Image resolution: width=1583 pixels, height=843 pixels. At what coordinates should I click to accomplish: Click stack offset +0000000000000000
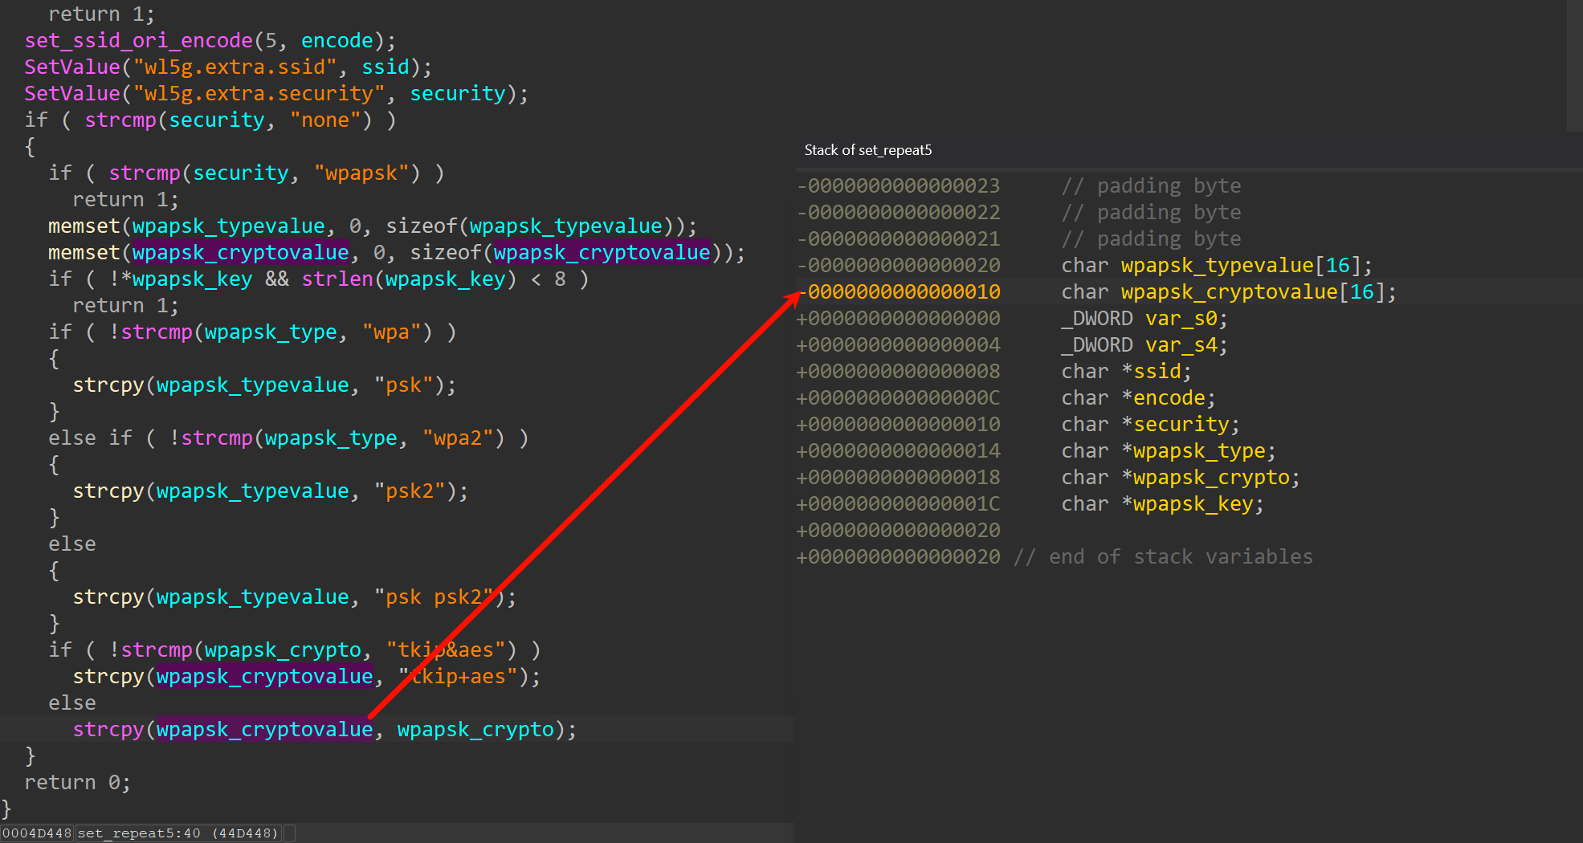point(899,318)
